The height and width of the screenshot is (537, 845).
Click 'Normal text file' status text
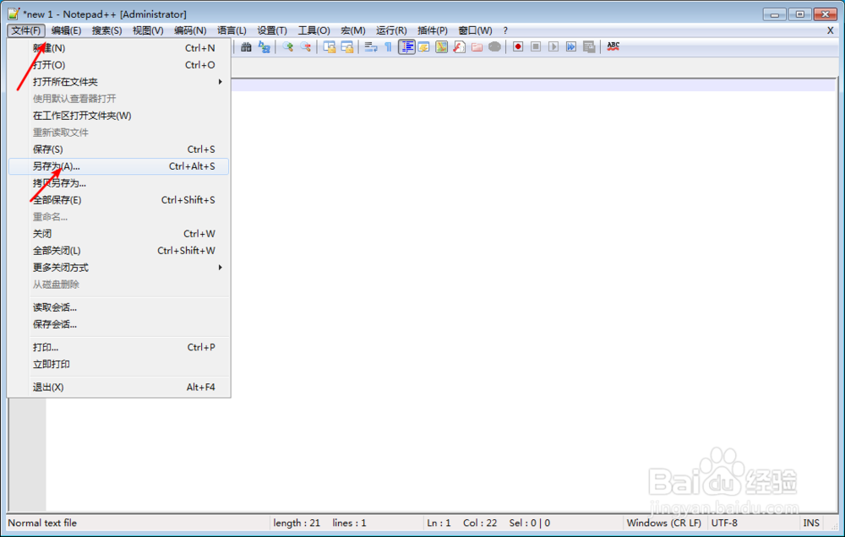pos(42,523)
